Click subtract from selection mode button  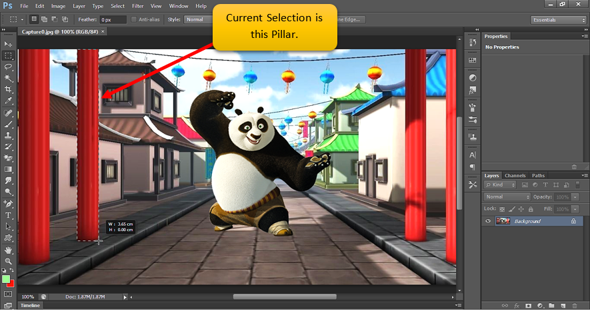pyautogui.click(x=55, y=19)
